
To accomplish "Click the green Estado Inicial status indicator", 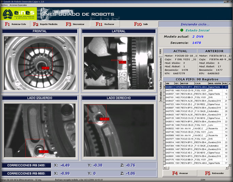I will [182, 30].
